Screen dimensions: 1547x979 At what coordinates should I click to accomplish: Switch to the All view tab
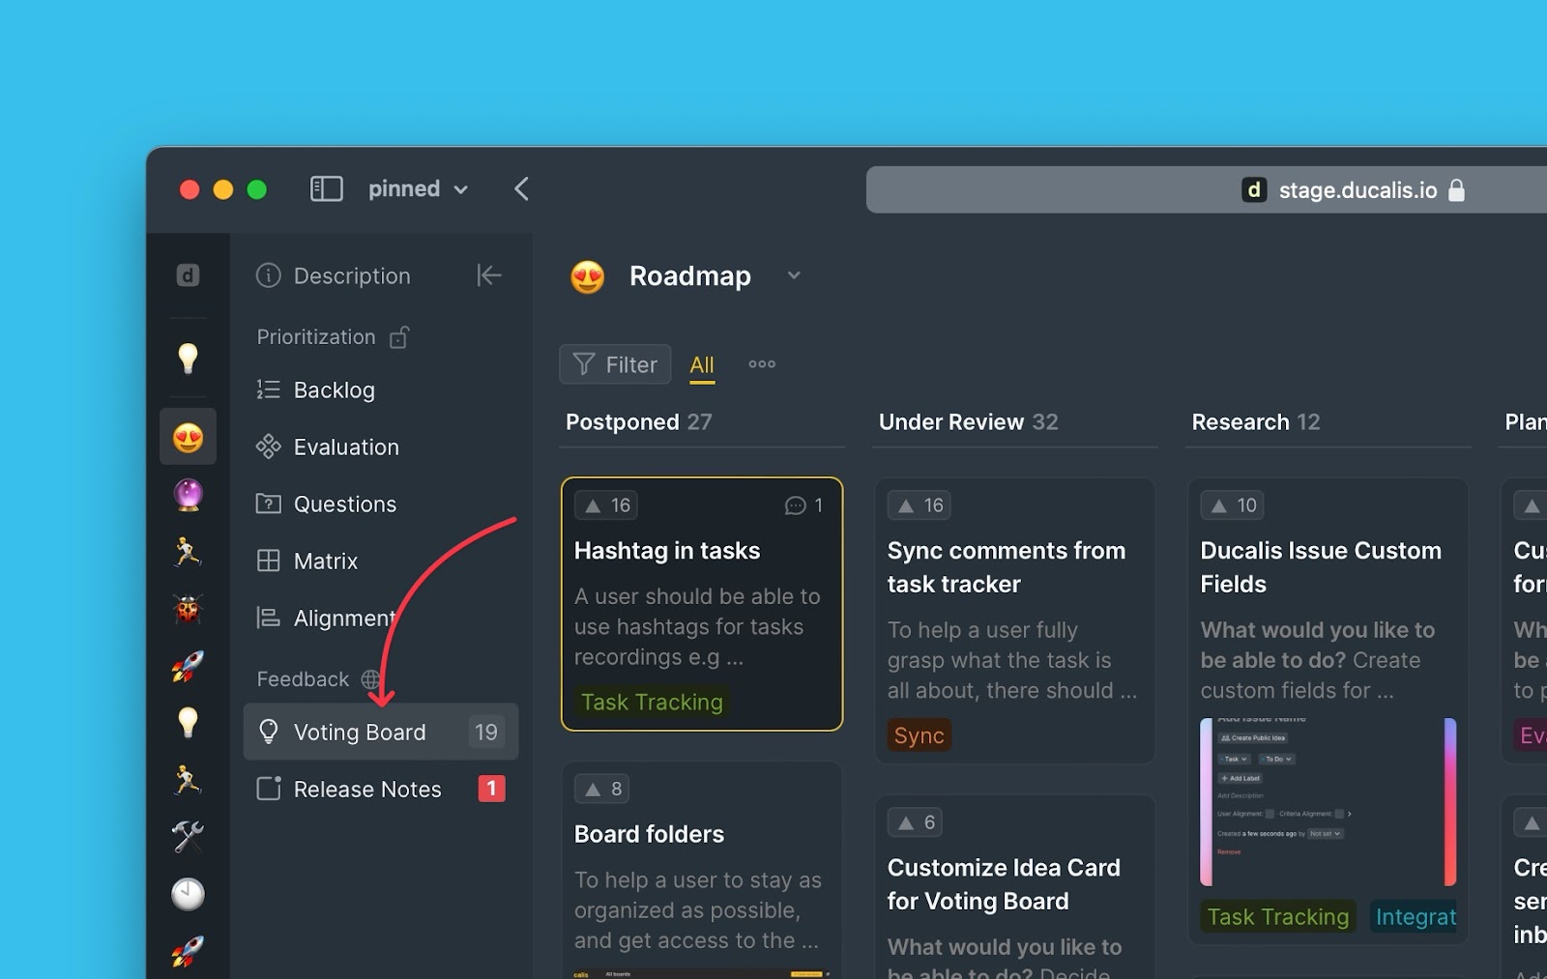[702, 365]
